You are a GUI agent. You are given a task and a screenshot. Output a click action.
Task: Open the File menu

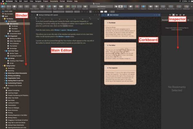point(16,1)
